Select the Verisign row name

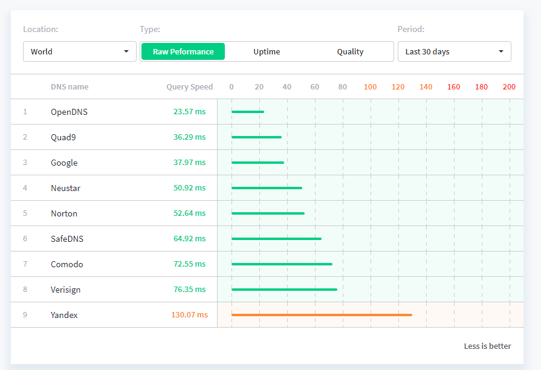pyautogui.click(x=65, y=290)
